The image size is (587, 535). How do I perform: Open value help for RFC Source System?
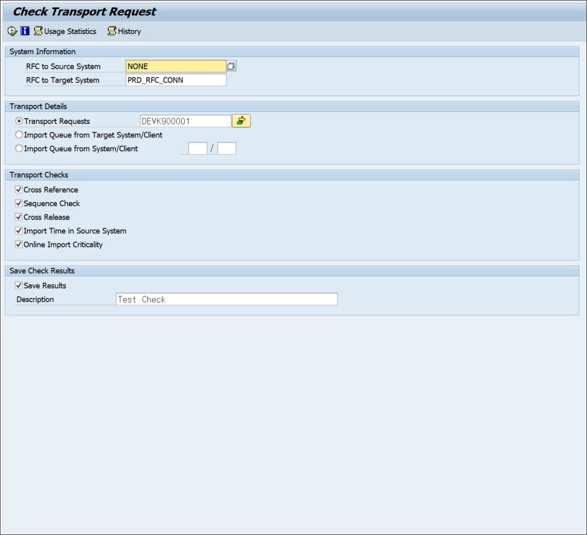[x=231, y=66]
